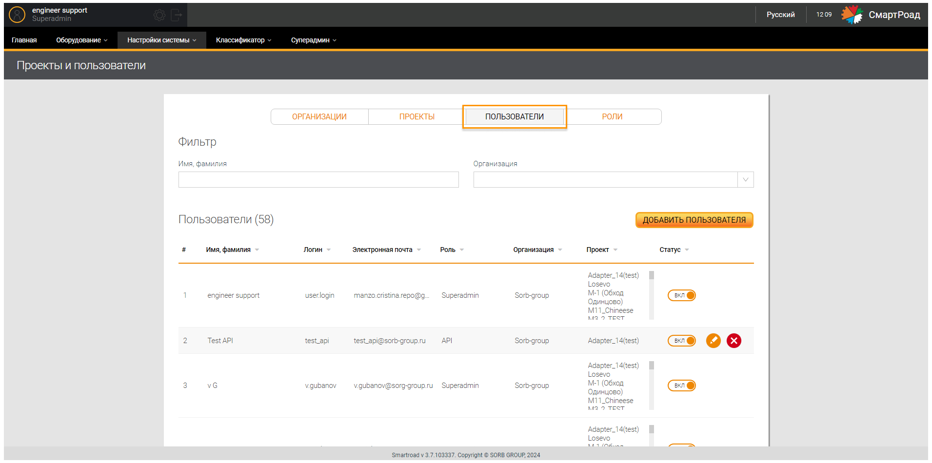The width and height of the screenshot is (932, 463).
Task: Click the project list scrollbar for engineer support
Action: pyautogui.click(x=652, y=295)
